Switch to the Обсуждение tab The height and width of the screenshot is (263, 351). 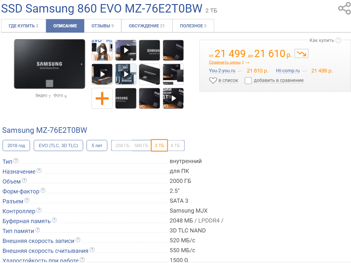(147, 26)
